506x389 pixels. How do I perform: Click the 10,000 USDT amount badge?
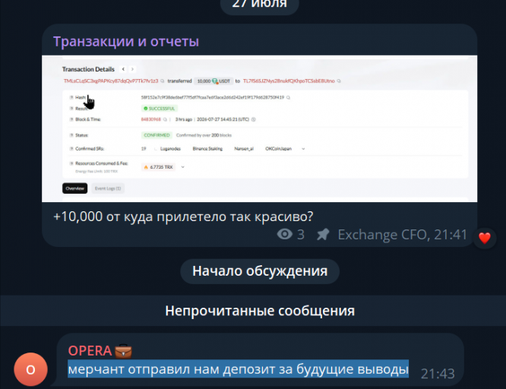(x=213, y=81)
